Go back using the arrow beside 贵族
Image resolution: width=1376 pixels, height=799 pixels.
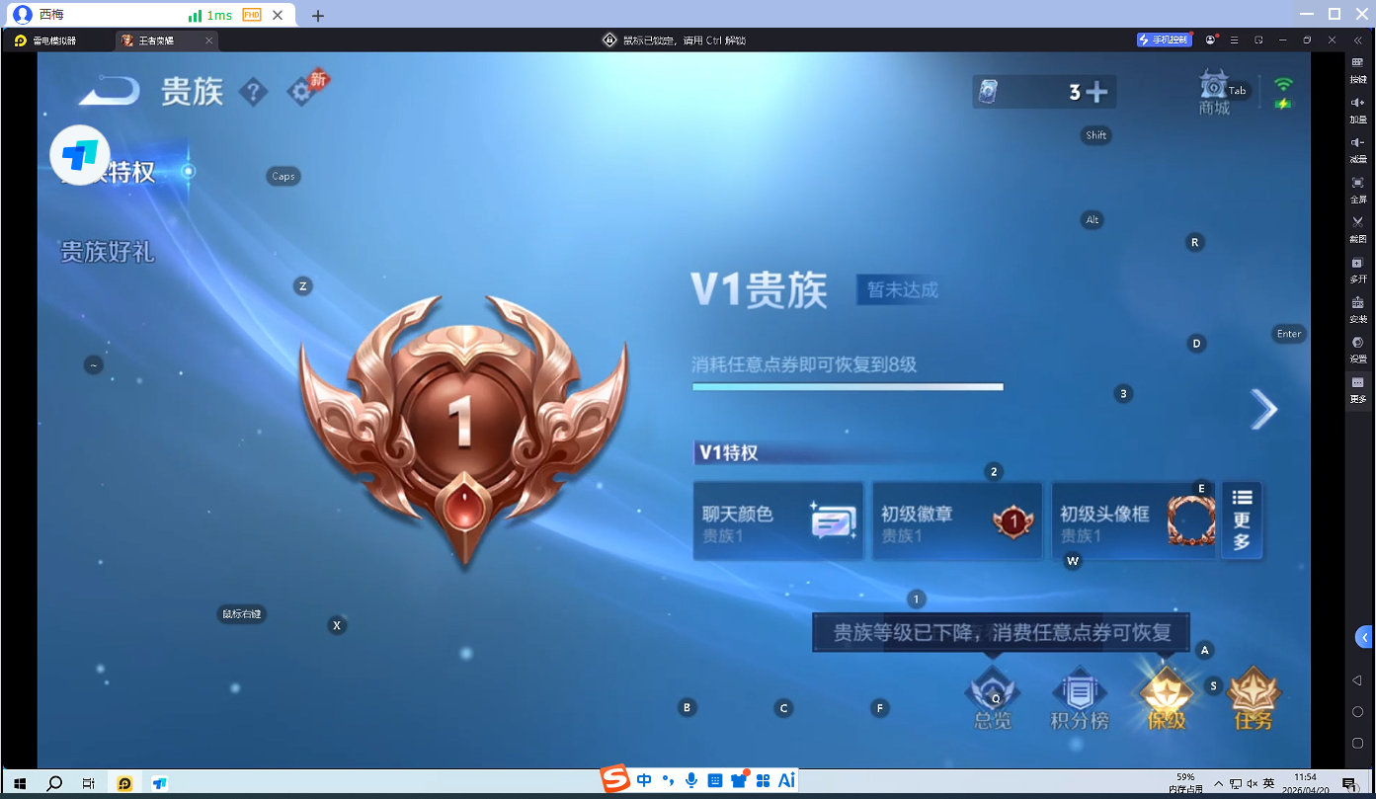coord(110,92)
